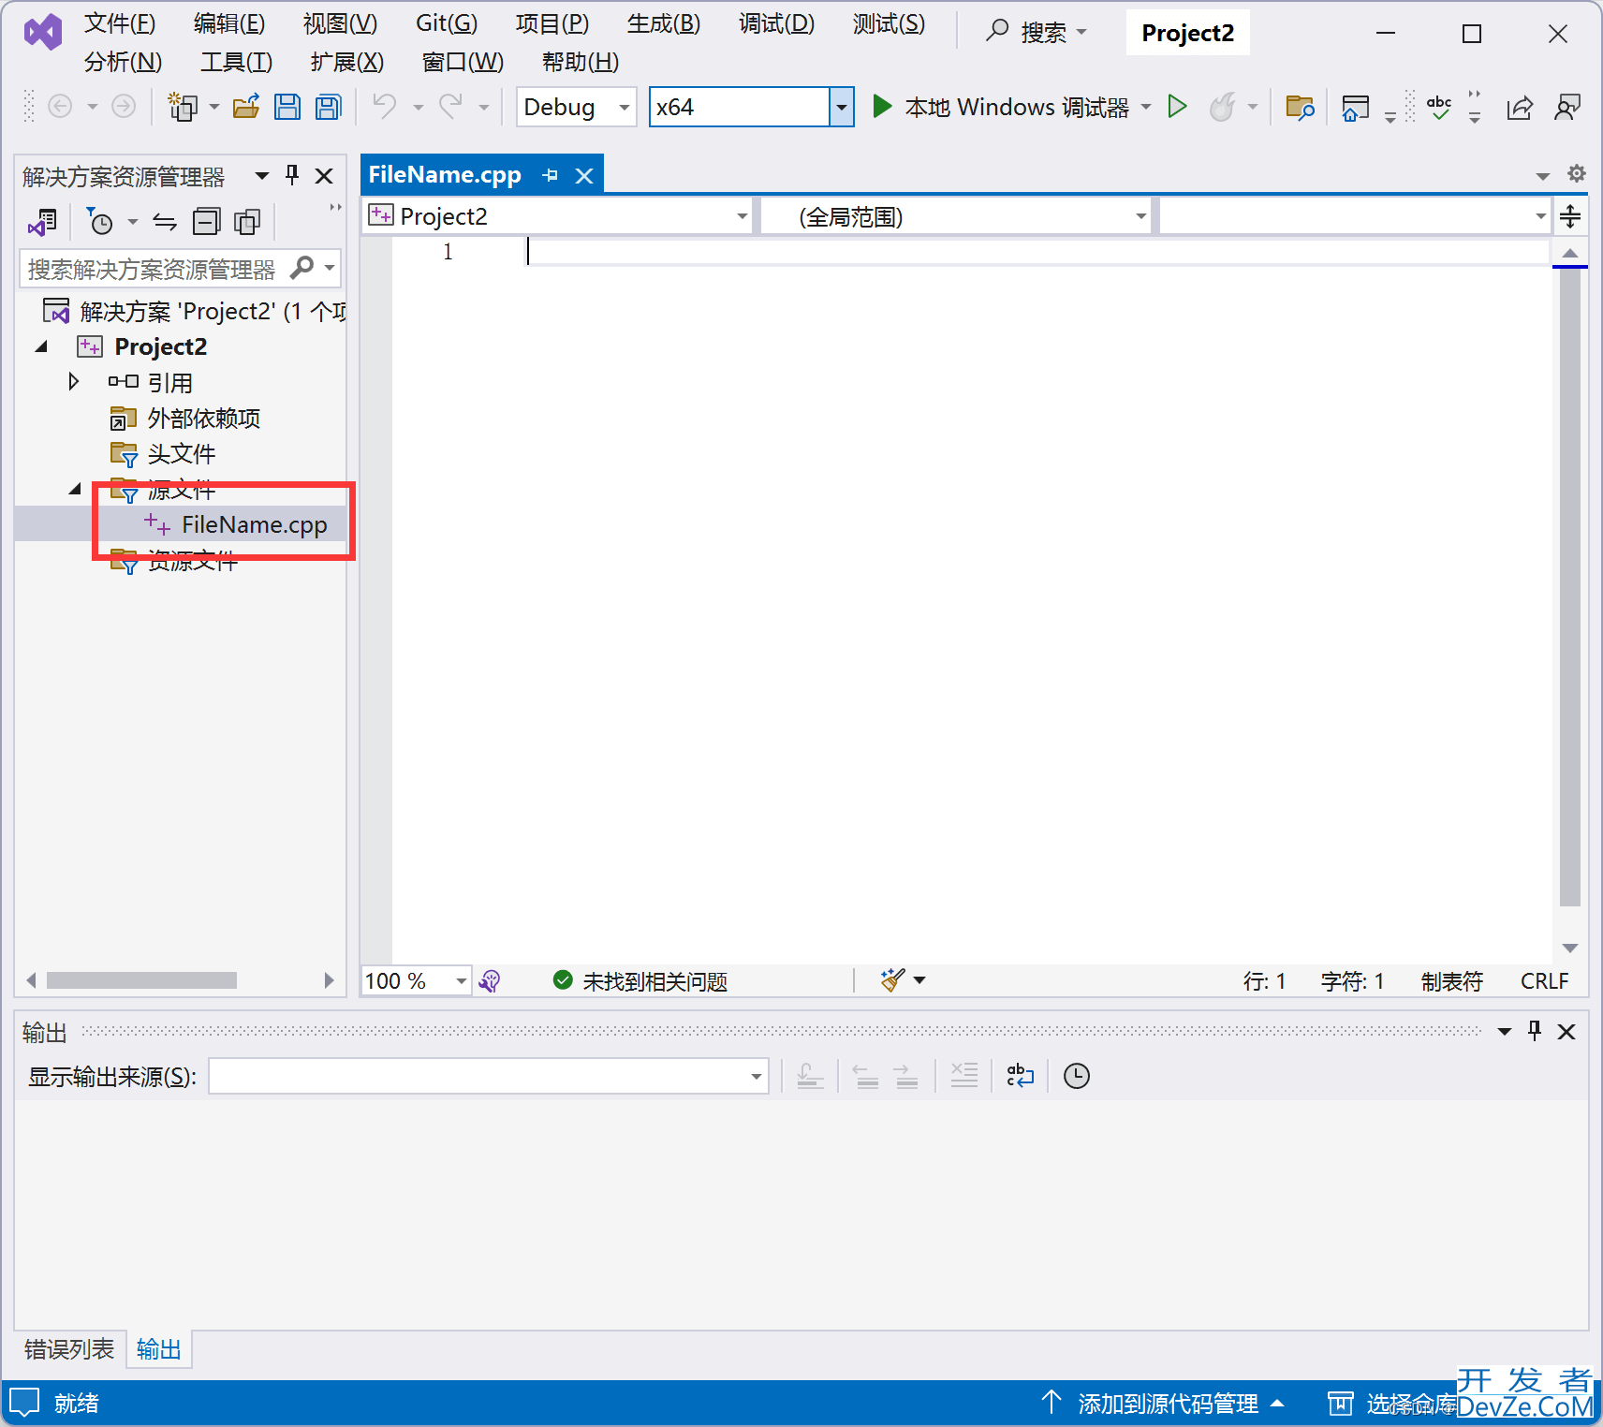
Task: Click the Save All toolbar icon
Action: (x=328, y=107)
